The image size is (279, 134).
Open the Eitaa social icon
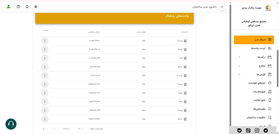[248, 130]
